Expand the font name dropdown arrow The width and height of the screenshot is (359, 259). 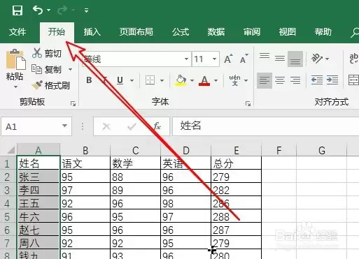click(x=186, y=59)
